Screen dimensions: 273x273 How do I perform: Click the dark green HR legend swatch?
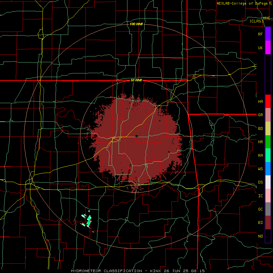click(x=268, y=142)
